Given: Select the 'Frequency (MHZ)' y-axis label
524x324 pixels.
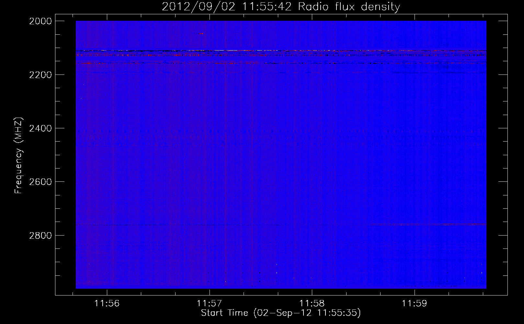Looking at the screenshot, I should tap(18, 156).
